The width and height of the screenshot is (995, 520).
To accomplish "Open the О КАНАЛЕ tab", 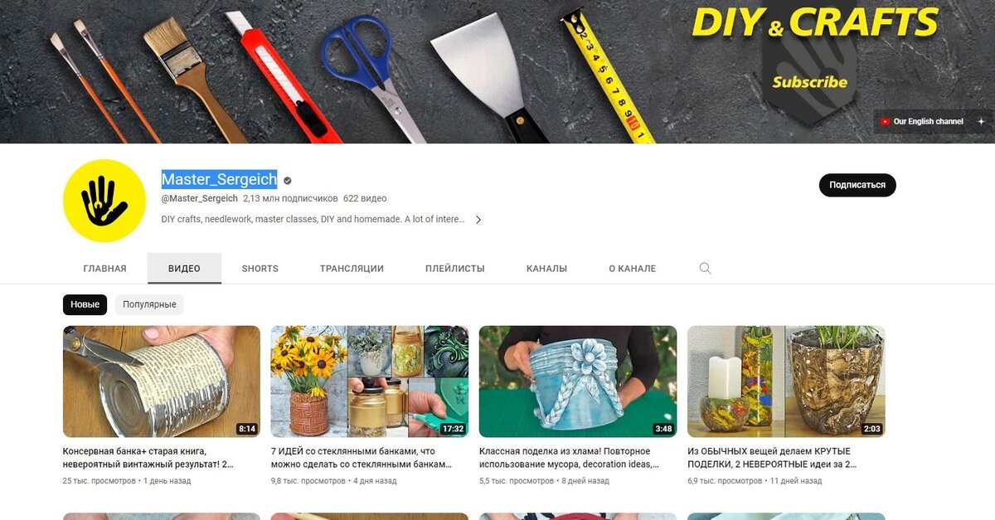I will pos(632,268).
